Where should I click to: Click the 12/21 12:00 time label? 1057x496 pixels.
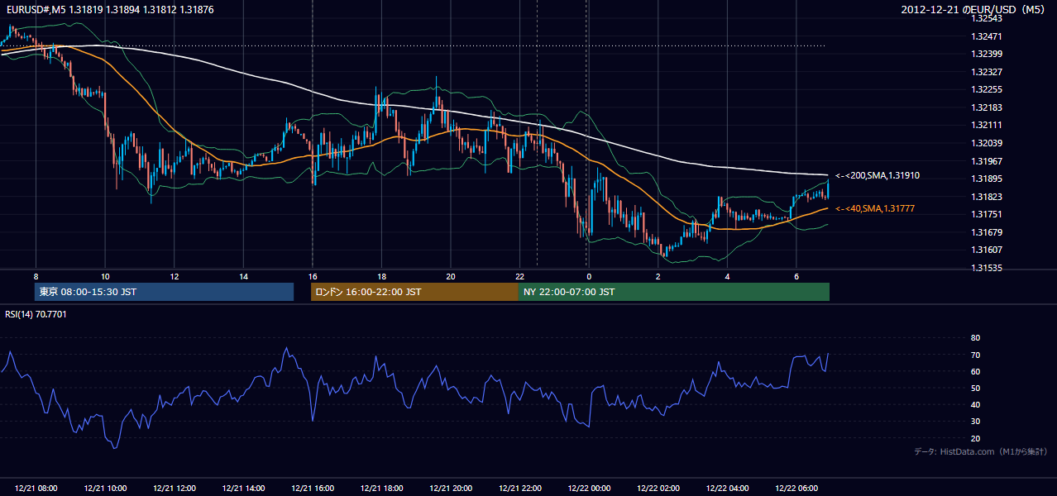(x=175, y=489)
